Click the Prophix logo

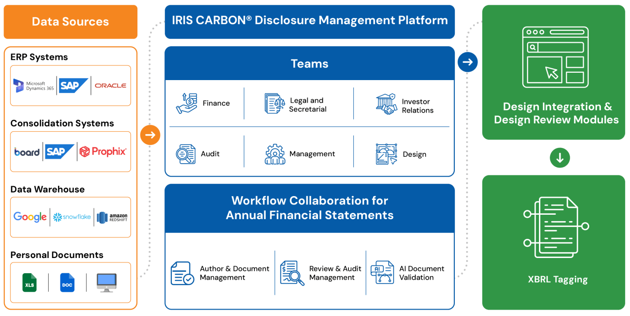[103, 151]
